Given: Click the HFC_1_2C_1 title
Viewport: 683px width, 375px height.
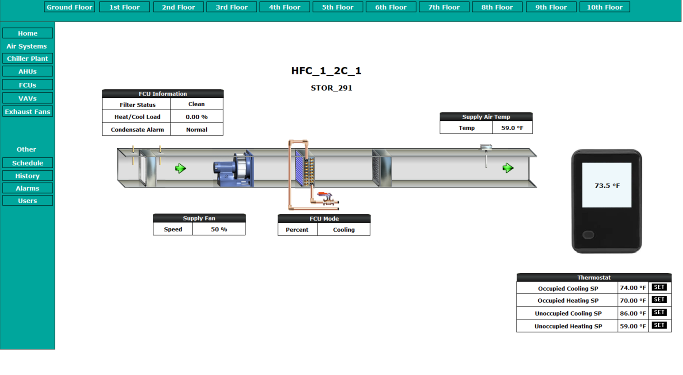Looking at the screenshot, I should (x=326, y=71).
